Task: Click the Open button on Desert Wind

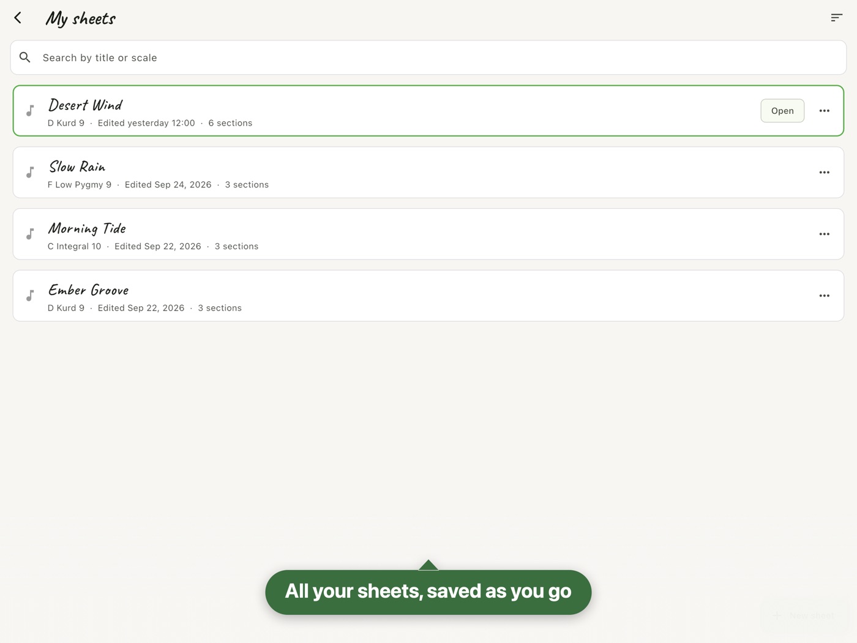Action: [782, 111]
